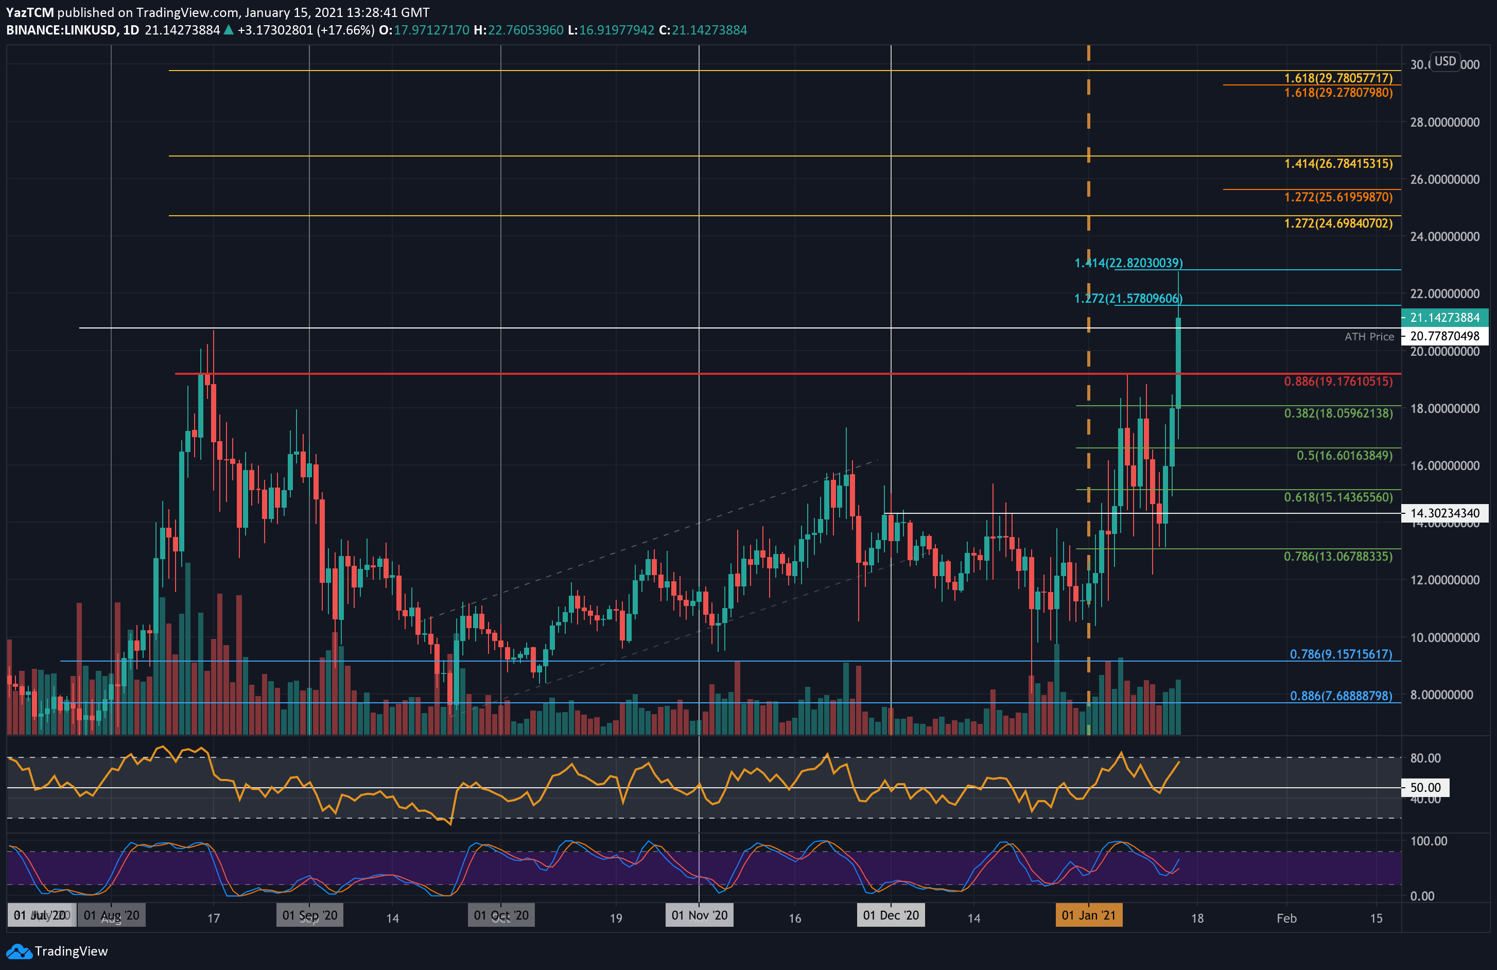This screenshot has height=970, width=1497.
Task: Click the RSI 80.00 axis value
Action: pos(1424,758)
